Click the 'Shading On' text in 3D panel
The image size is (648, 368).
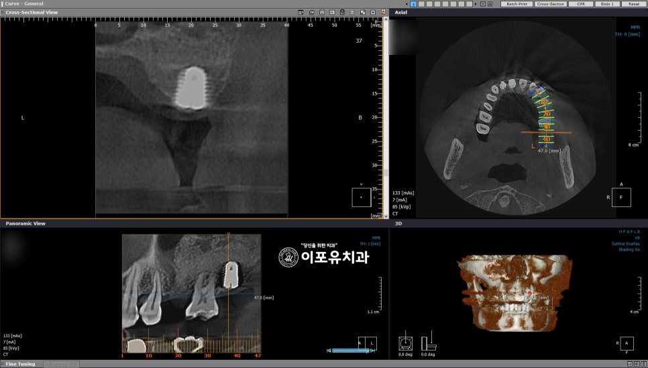629,249
